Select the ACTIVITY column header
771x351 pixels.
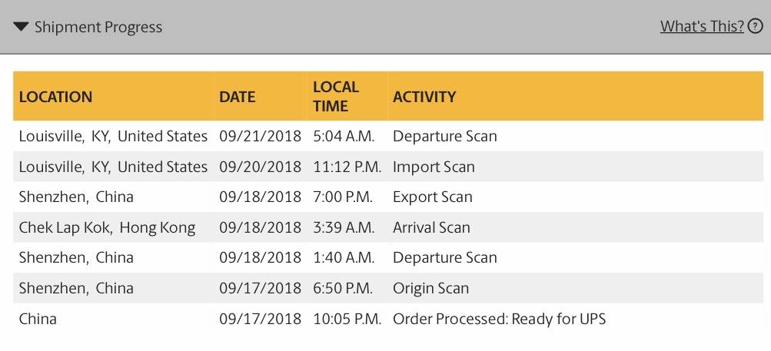pyautogui.click(x=424, y=97)
